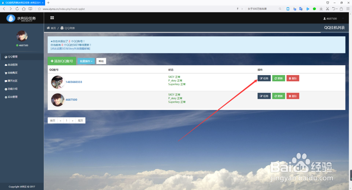This screenshot has width=352, height=190.
Task: Click the 尾页 pagination button
Action: (x=80, y=121)
